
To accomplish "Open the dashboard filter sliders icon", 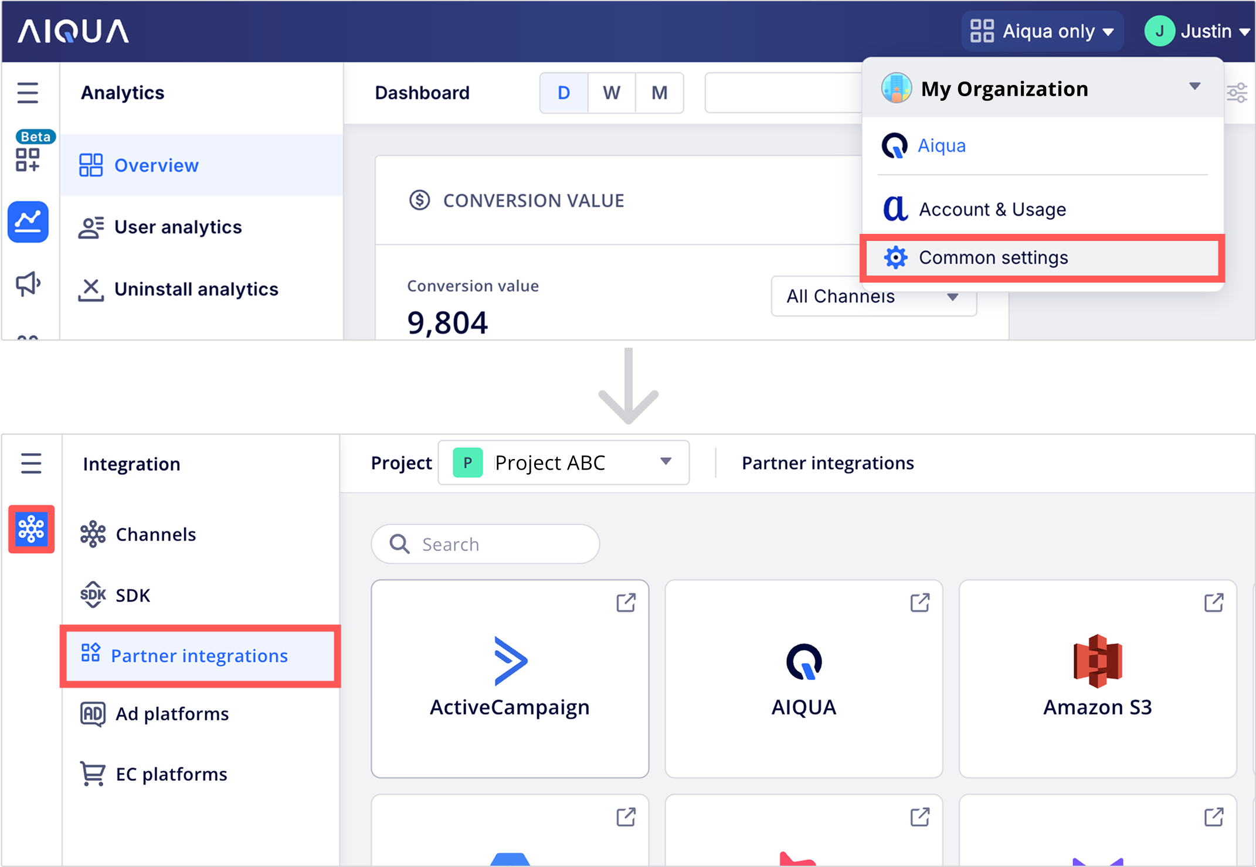I will coord(1237,93).
